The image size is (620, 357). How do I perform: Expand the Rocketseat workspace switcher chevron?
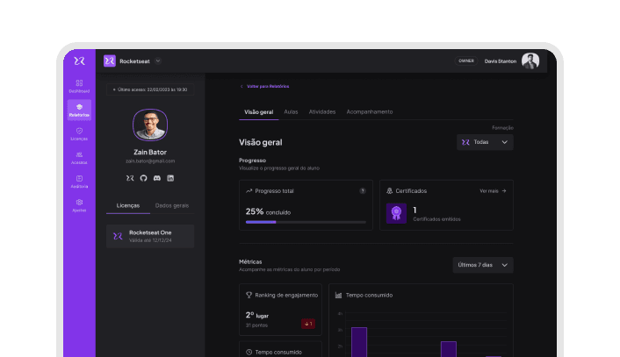[158, 61]
